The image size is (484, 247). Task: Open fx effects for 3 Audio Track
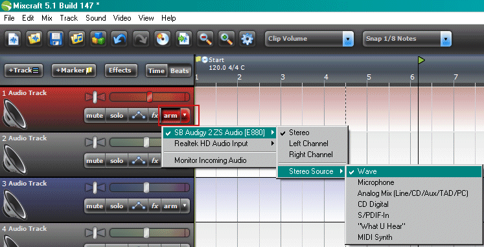[155, 206]
